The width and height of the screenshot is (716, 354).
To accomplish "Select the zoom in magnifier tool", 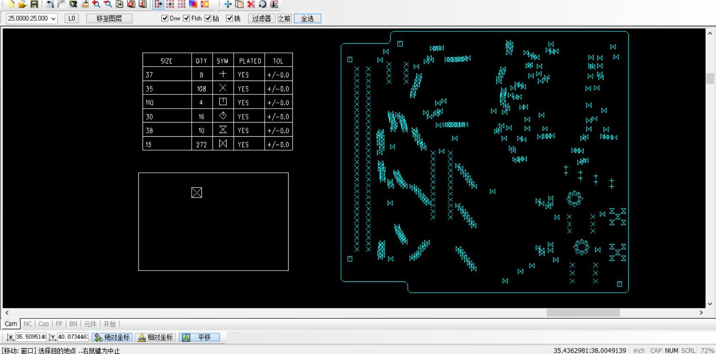I will pyautogui.click(x=96, y=4).
